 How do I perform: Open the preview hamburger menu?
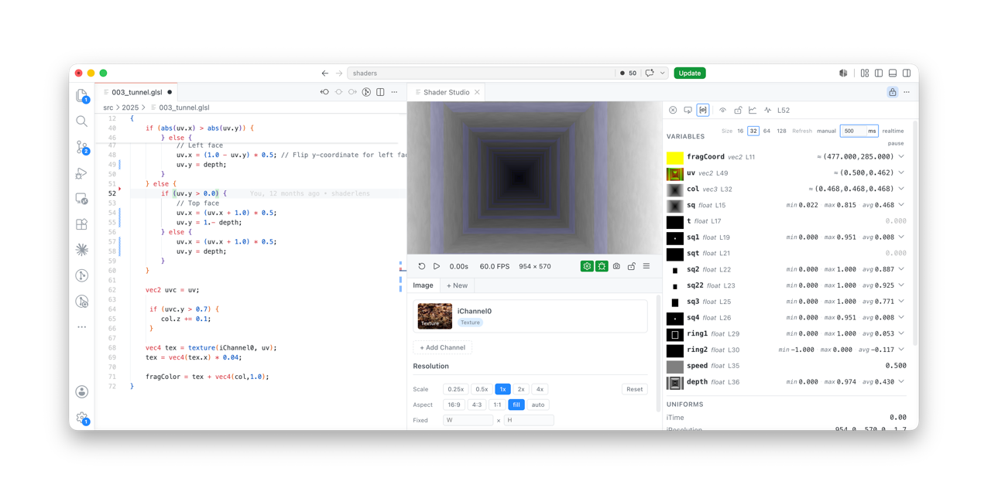646,266
